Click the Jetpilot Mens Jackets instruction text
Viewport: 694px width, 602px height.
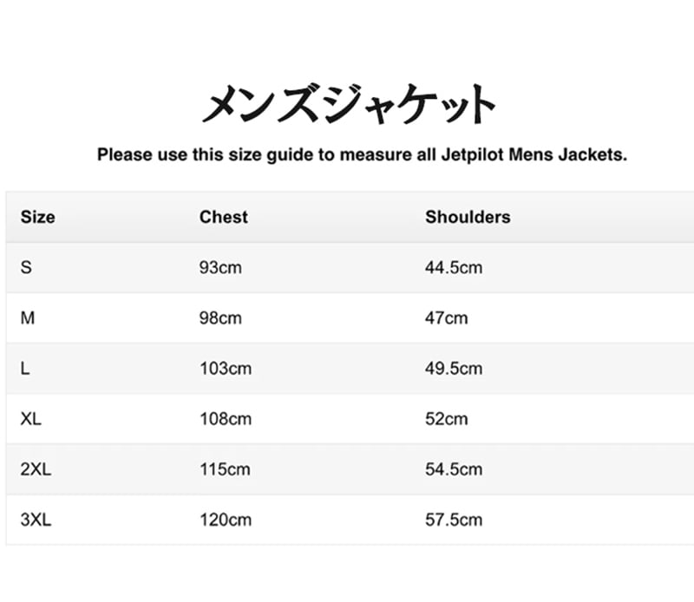362,155
